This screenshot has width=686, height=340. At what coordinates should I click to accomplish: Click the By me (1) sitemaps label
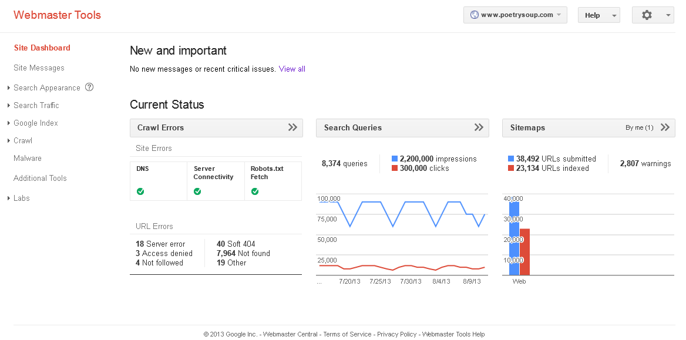pyautogui.click(x=639, y=128)
